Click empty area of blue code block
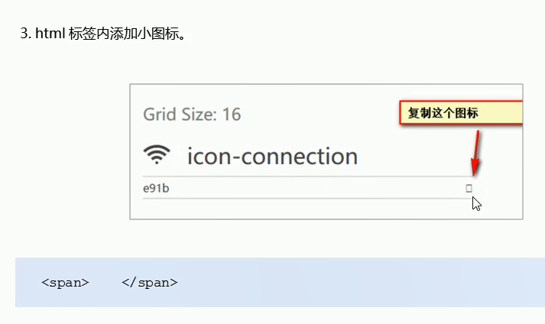This screenshot has width=545, height=324. (x=348, y=282)
